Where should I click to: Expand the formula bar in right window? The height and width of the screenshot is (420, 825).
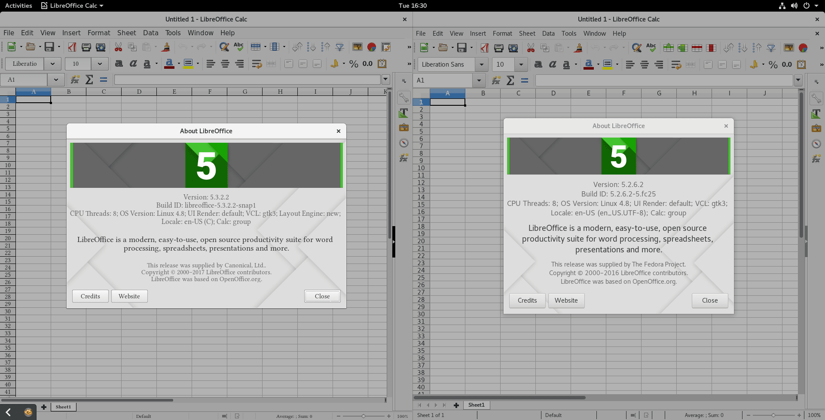798,80
